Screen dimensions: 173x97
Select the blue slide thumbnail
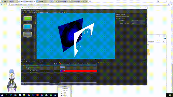[x=28, y=27]
